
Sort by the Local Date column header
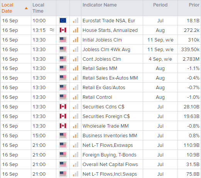(x=7, y=8)
